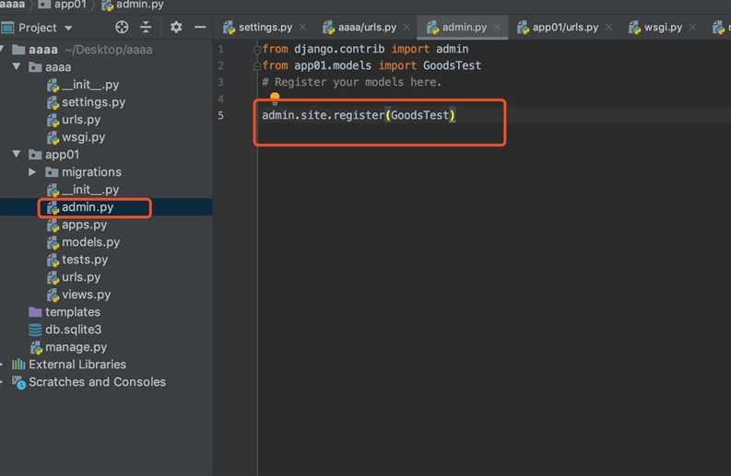This screenshot has height=476, width=731.
Task: Click the admin.py breadcrumb in navigation bar
Action: click(x=139, y=5)
